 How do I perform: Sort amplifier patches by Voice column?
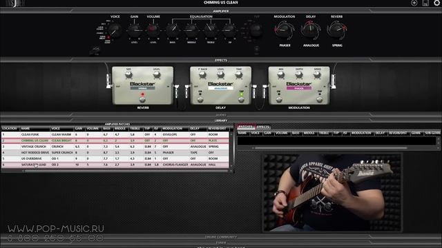62,129
